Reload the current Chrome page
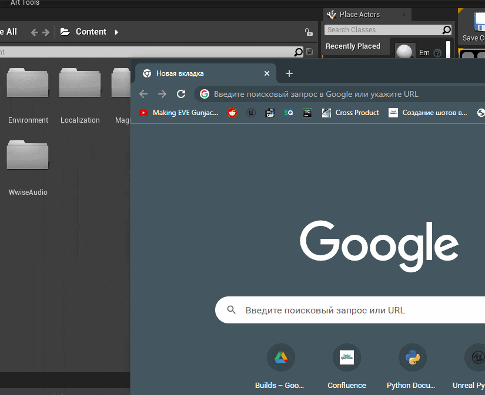 click(x=181, y=93)
